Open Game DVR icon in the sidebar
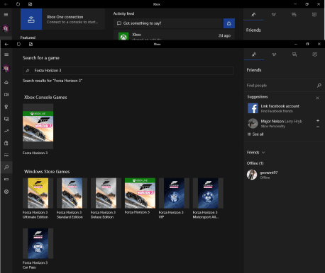The image size is (325, 273). coord(6,119)
